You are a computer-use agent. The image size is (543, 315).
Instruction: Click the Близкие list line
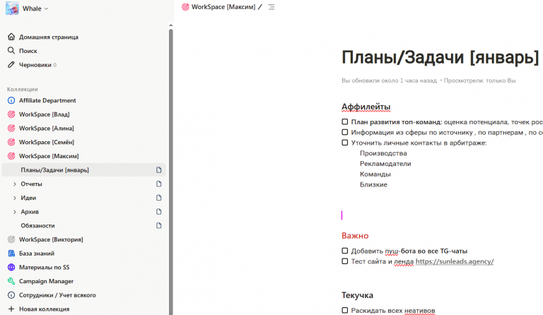pyautogui.click(x=373, y=184)
